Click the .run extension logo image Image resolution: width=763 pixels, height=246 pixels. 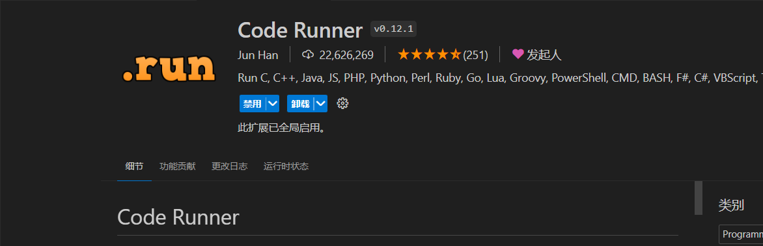tap(168, 68)
